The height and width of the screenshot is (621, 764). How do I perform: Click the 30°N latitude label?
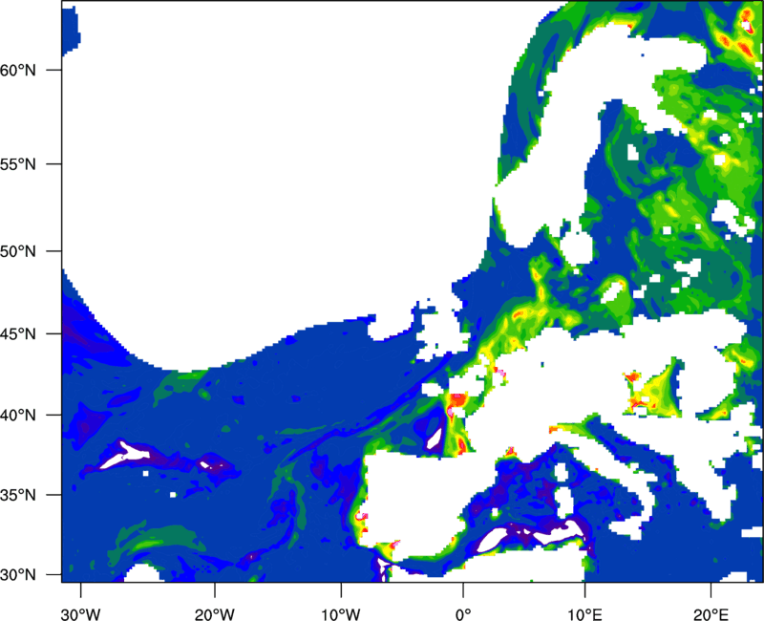pos(18,575)
